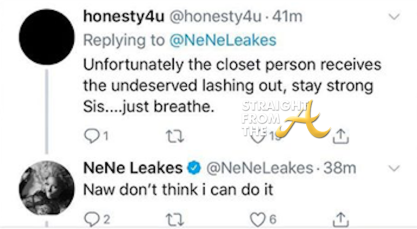The height and width of the screenshot is (229, 417).
Task: Open the chevron menu on honesty4u's tweet
Action: point(395,17)
